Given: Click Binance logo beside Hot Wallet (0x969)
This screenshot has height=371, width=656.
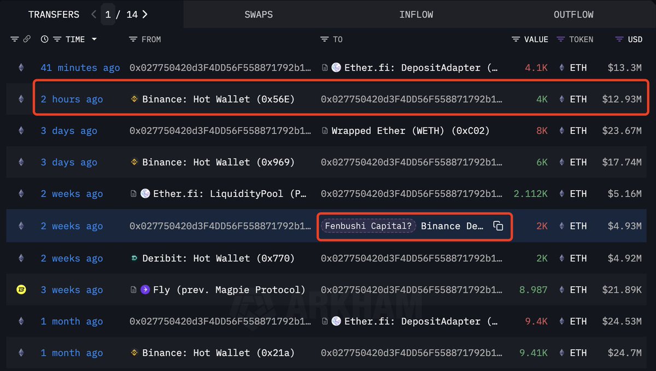Looking at the screenshot, I should (134, 162).
